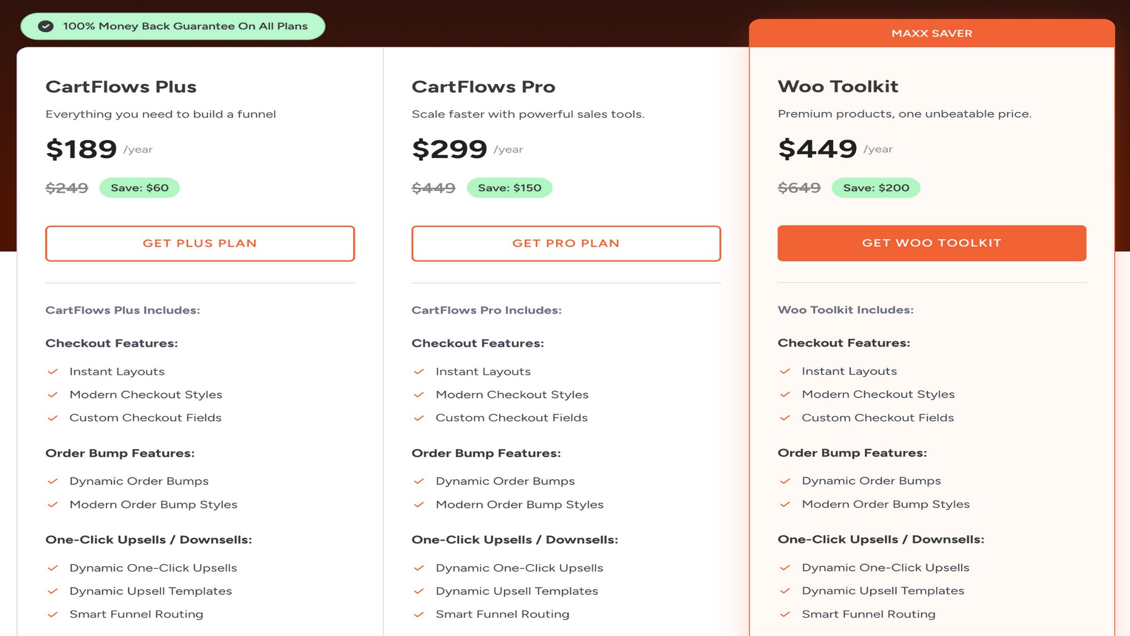Click the Get Woo Toolkit button
1130x636 pixels.
(932, 243)
